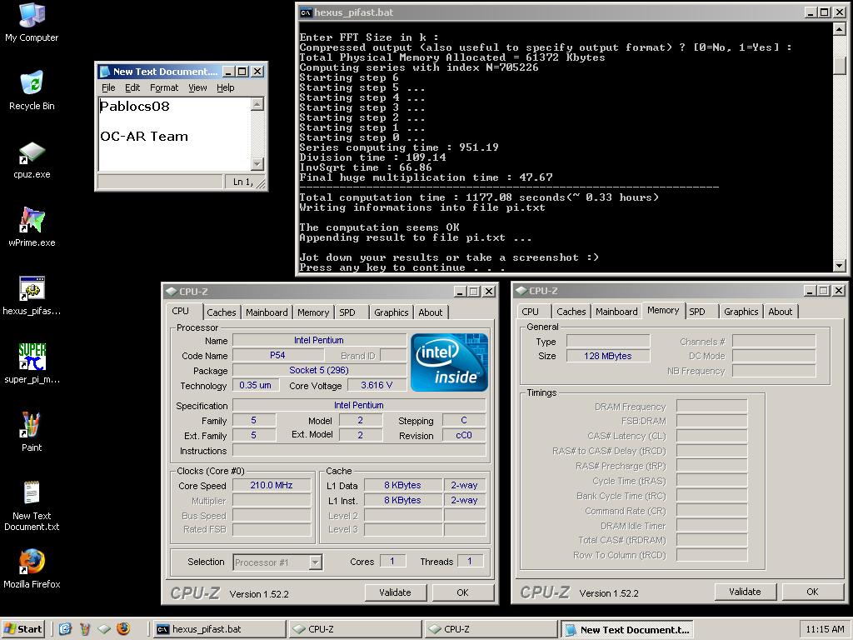Switch to Mainboard tab in right CPU-Z
The image size is (853, 640).
616,312
